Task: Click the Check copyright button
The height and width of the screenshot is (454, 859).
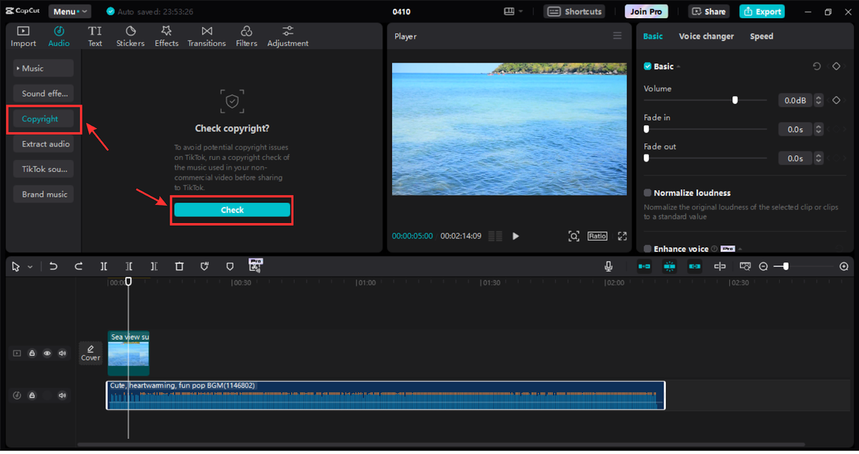Action: 232,210
